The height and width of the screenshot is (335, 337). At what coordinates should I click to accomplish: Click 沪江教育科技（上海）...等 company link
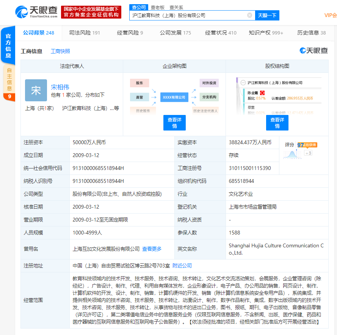[91, 108]
